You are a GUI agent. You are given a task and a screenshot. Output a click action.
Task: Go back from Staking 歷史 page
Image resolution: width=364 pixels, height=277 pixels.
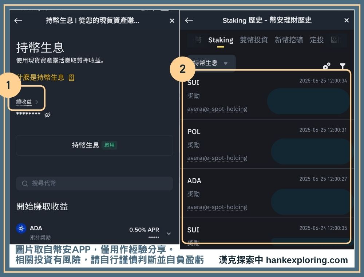point(189,20)
